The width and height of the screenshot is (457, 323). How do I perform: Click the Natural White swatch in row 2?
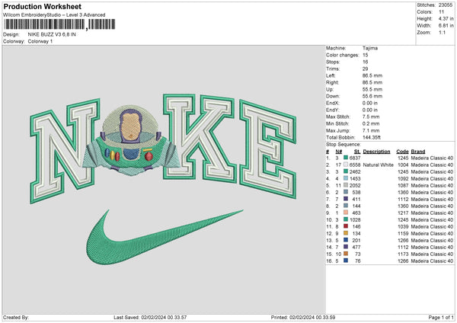346,165
